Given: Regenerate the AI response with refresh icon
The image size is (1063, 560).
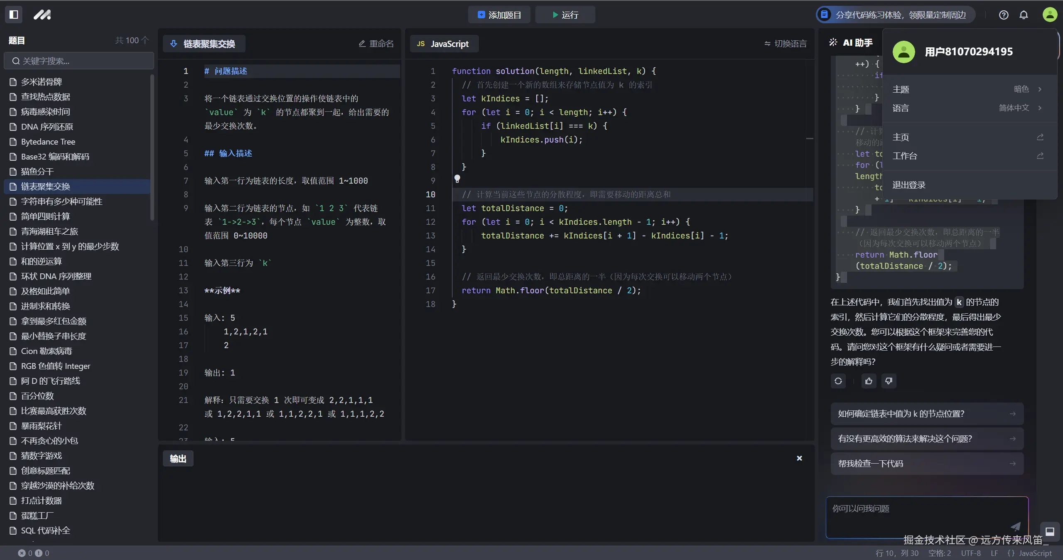Looking at the screenshot, I should coord(838,381).
